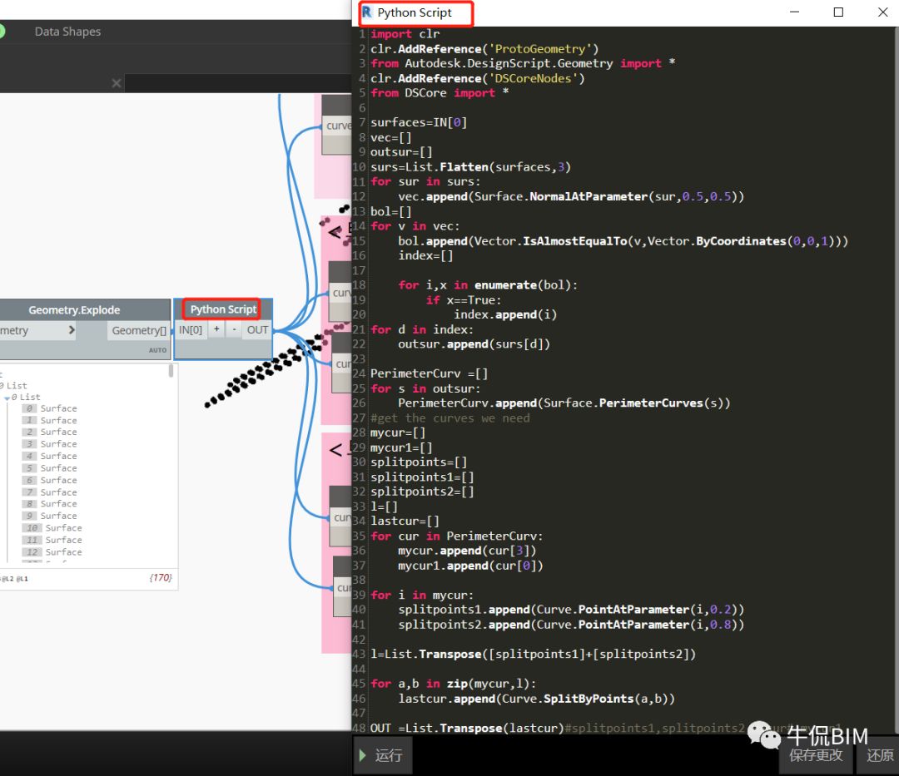Viewport: 899px width, 776px height.
Task: Click the preview list scrollbar
Action: 171,370
